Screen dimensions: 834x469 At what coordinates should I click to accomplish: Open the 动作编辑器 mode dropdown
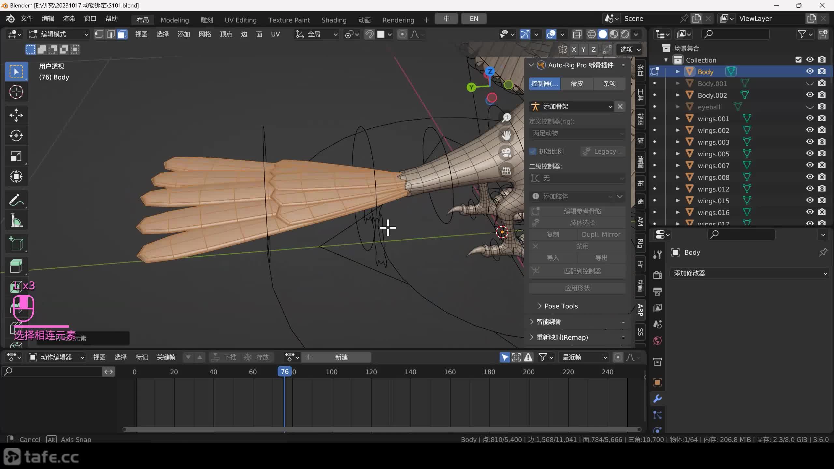point(56,357)
